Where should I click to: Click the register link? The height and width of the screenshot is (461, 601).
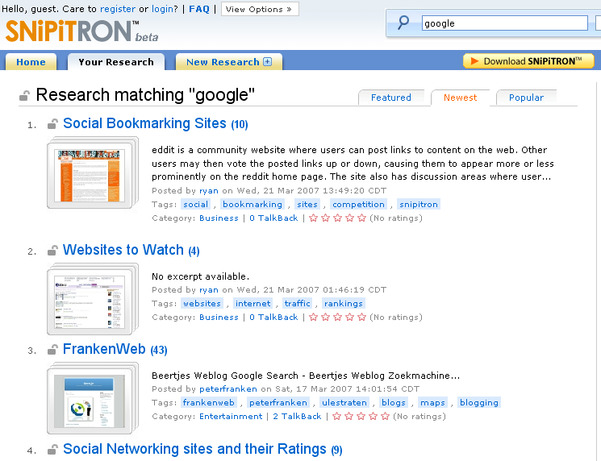click(118, 9)
